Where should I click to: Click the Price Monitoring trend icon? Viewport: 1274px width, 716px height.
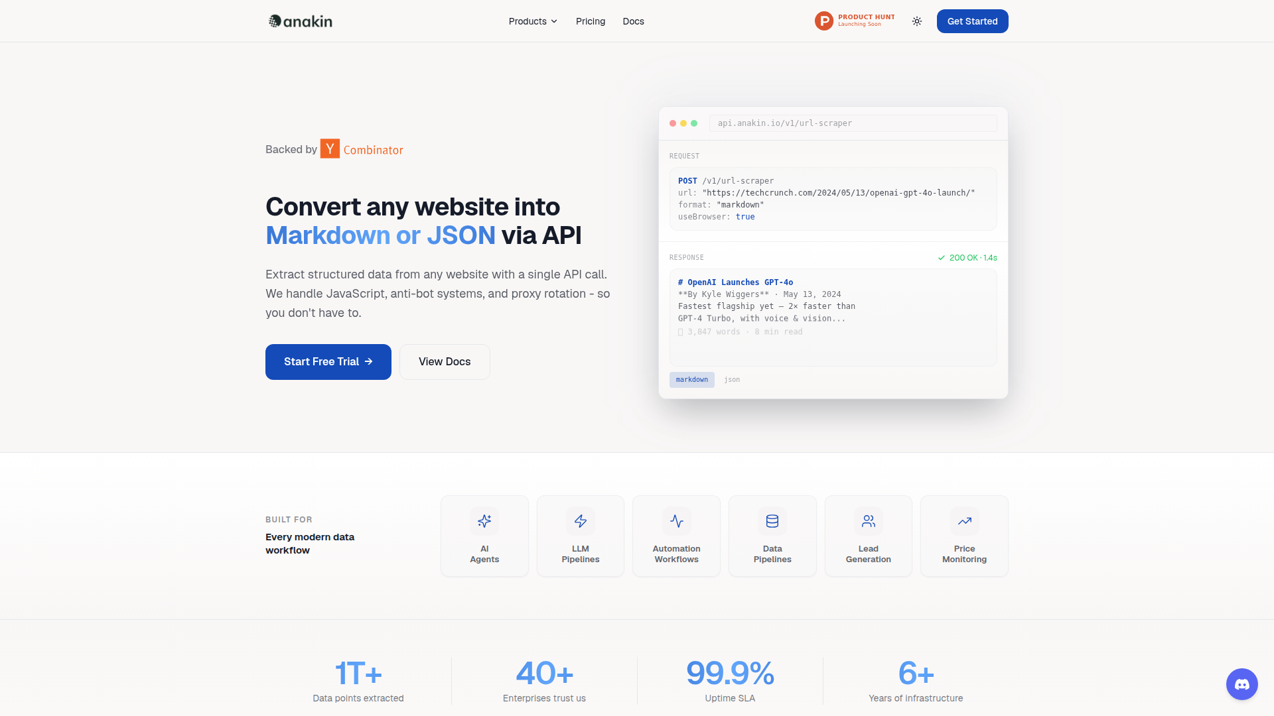pos(964,521)
